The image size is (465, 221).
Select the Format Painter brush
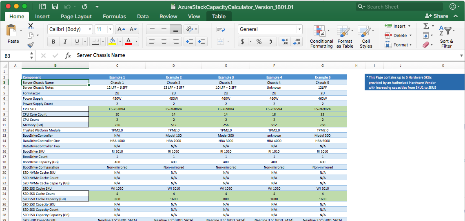(31, 45)
